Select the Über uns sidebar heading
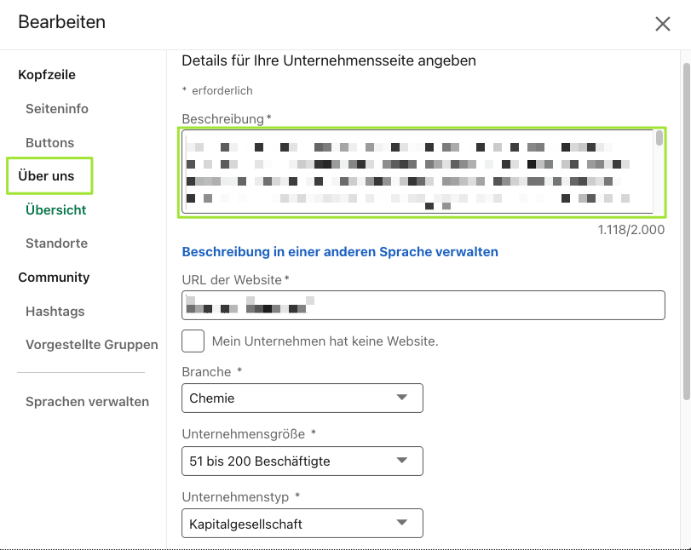 47,176
